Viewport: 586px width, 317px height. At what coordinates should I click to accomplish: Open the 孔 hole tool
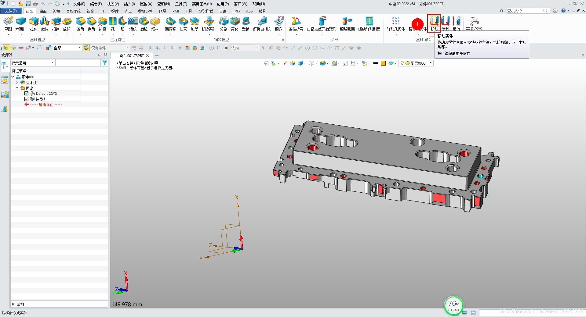tap(113, 24)
